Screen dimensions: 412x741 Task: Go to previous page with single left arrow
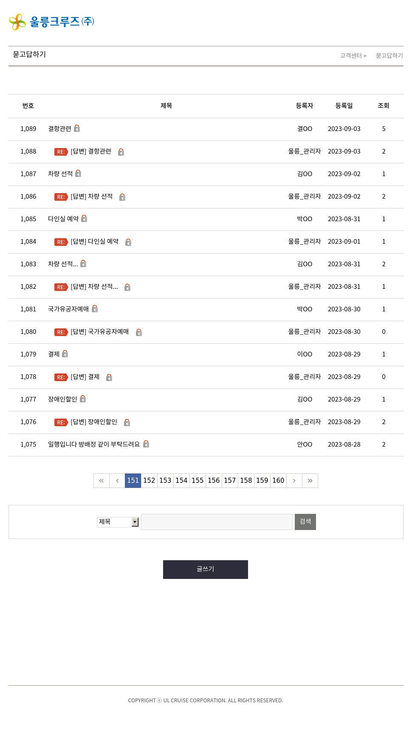click(117, 481)
